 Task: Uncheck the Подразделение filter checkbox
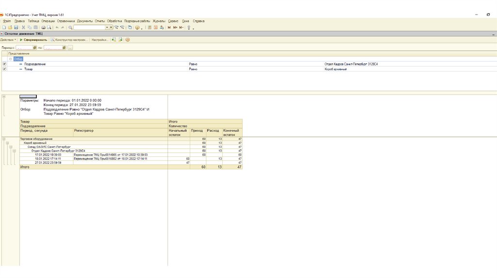4,64
